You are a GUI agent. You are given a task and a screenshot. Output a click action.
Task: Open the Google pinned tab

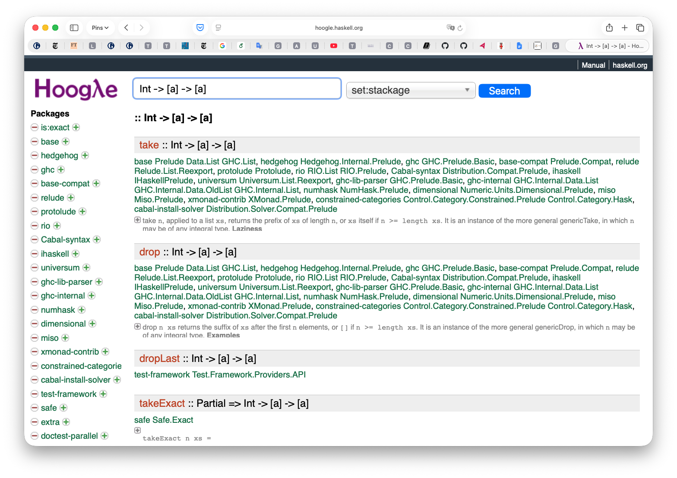pos(222,46)
